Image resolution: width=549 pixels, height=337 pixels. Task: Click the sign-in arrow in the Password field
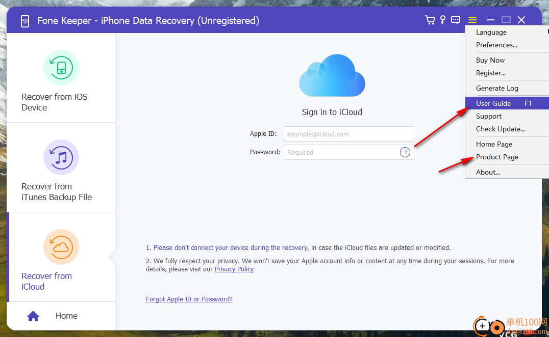click(x=405, y=152)
